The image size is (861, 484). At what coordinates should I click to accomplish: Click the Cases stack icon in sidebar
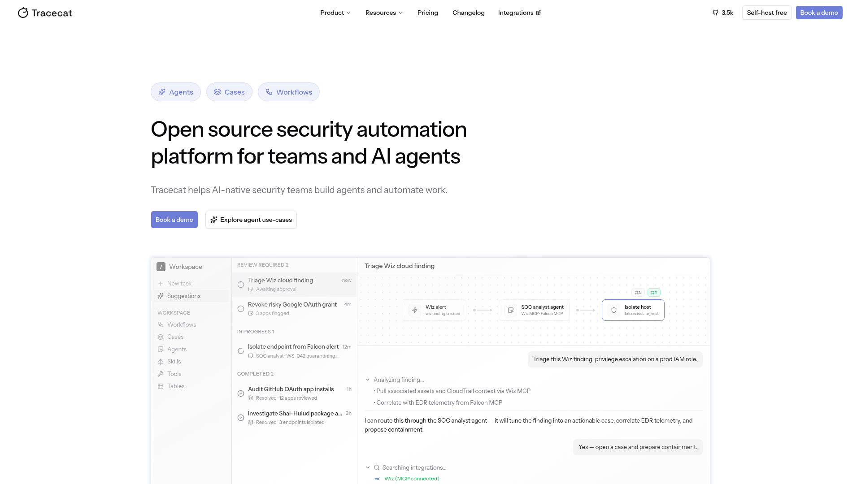click(x=161, y=337)
